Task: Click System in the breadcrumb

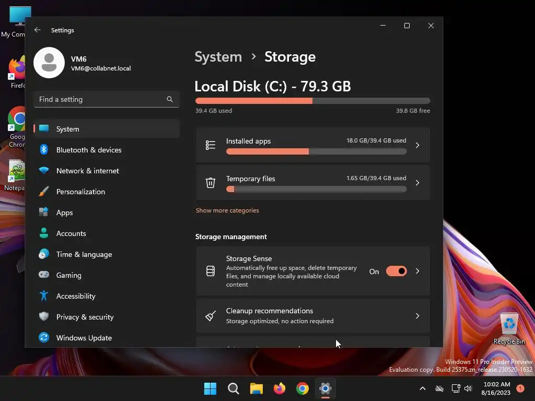Action: click(218, 57)
